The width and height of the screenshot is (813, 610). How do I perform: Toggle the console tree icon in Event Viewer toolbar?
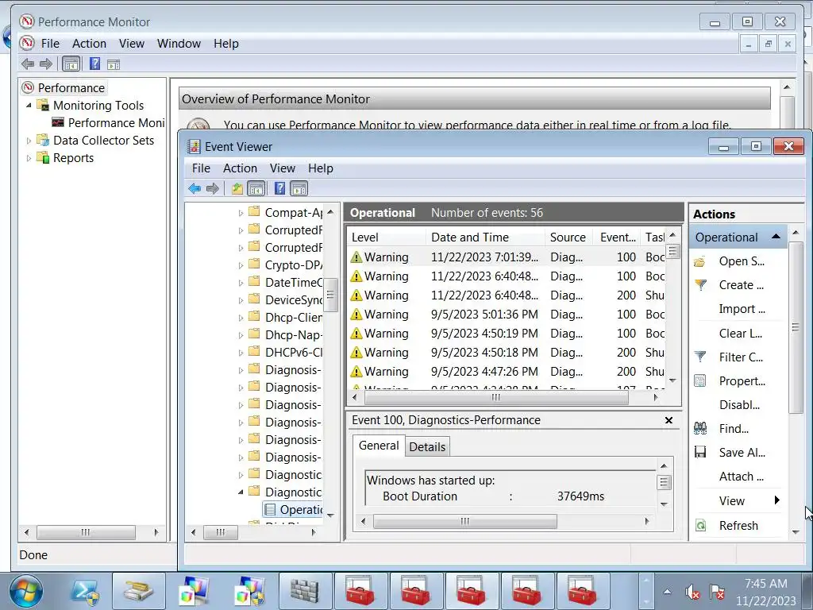coord(256,188)
